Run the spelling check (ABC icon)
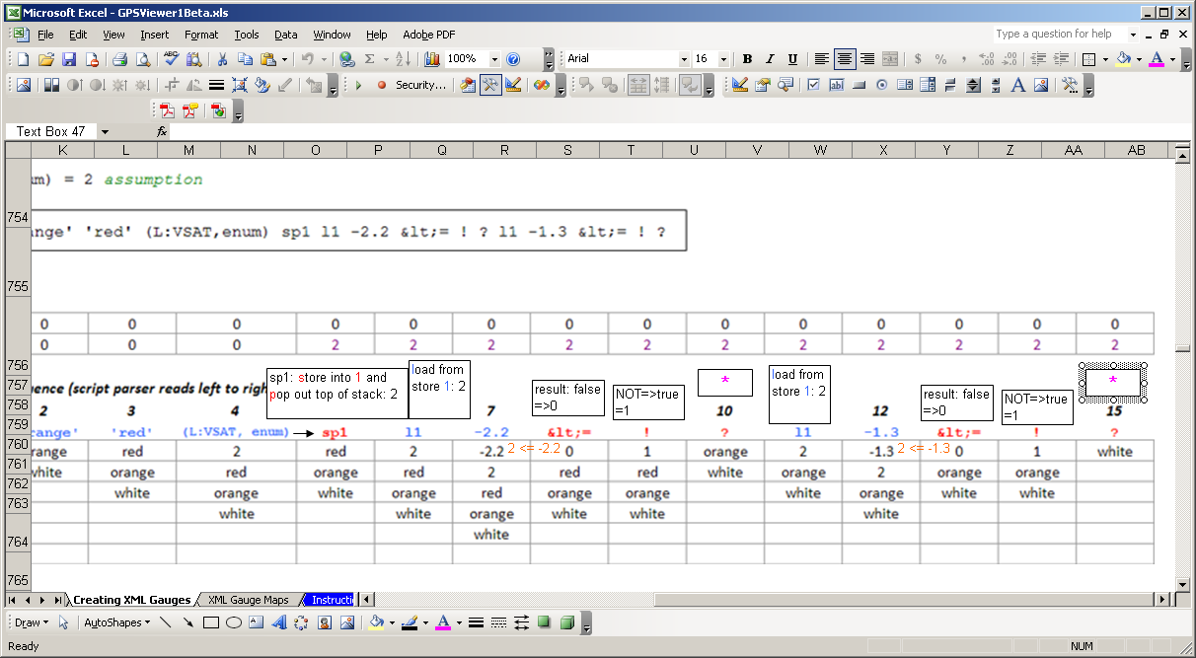 click(x=171, y=59)
